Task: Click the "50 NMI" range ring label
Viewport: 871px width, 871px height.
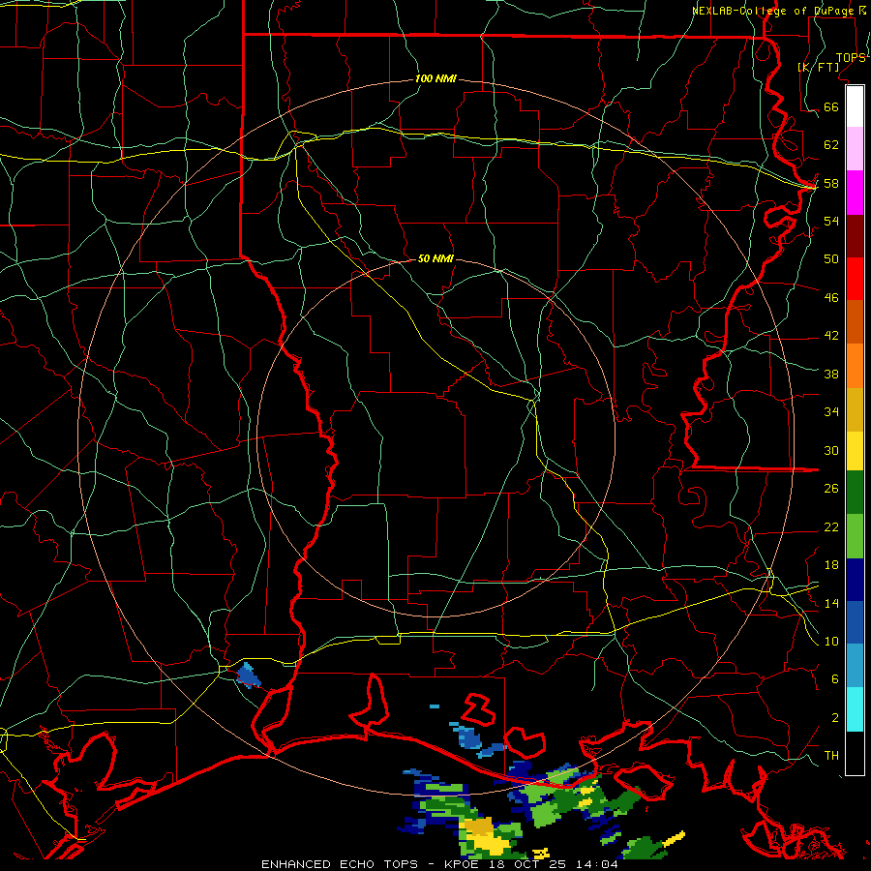Action: coord(435,258)
